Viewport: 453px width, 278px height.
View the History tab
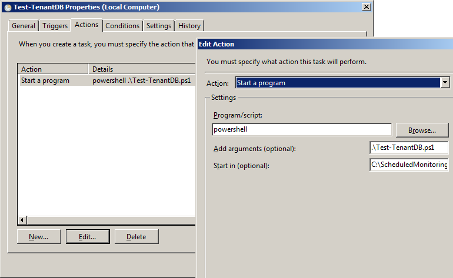(189, 26)
